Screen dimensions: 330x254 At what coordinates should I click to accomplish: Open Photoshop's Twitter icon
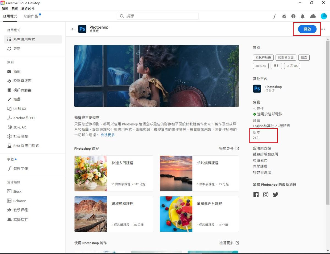pos(276,194)
